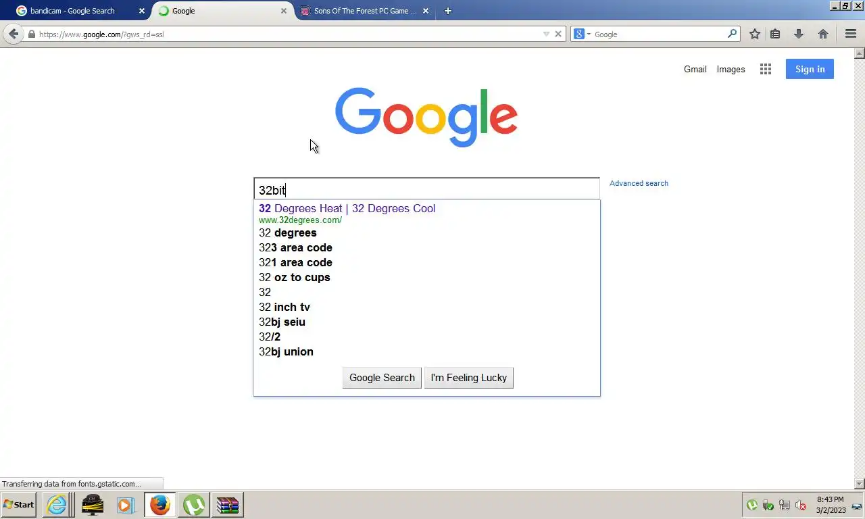Click the browser back arrow button
Screen dimensions: 865x519
[x=14, y=34]
